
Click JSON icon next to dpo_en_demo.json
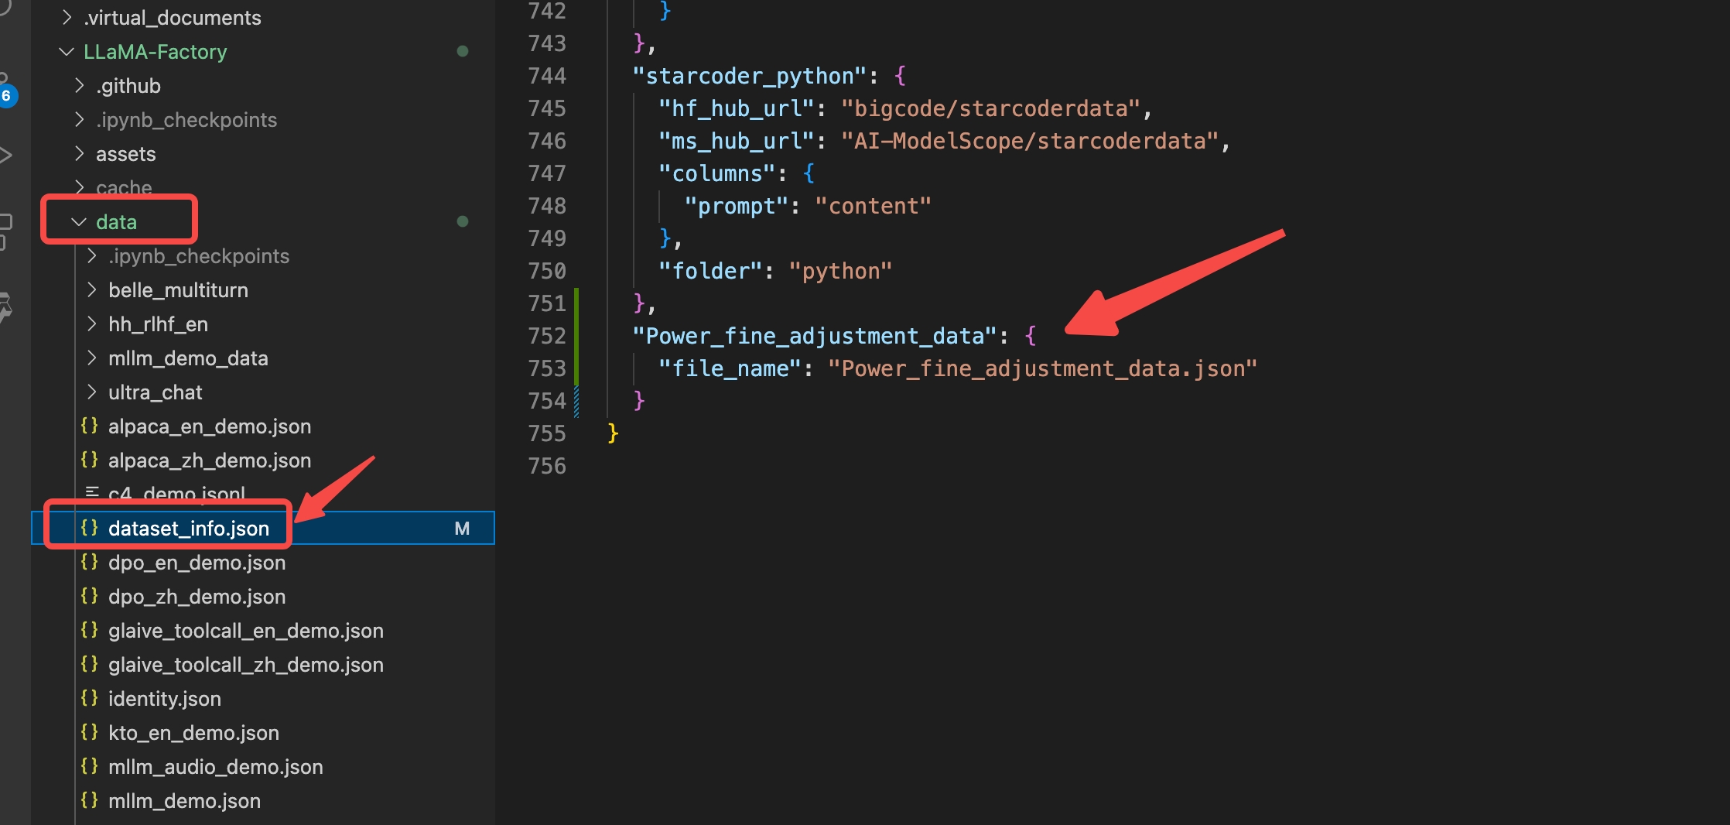click(90, 563)
